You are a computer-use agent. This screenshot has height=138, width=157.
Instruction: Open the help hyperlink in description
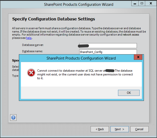click(x=29, y=38)
